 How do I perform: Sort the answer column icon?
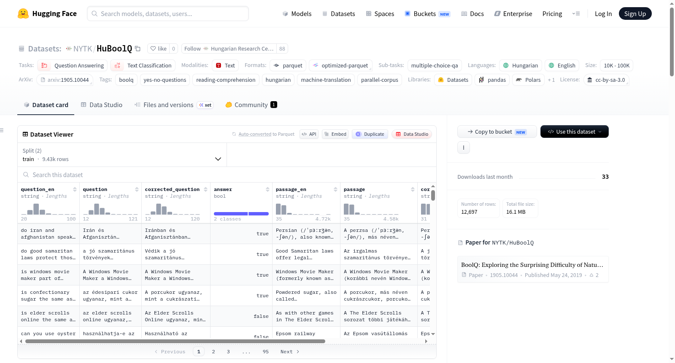click(267, 189)
